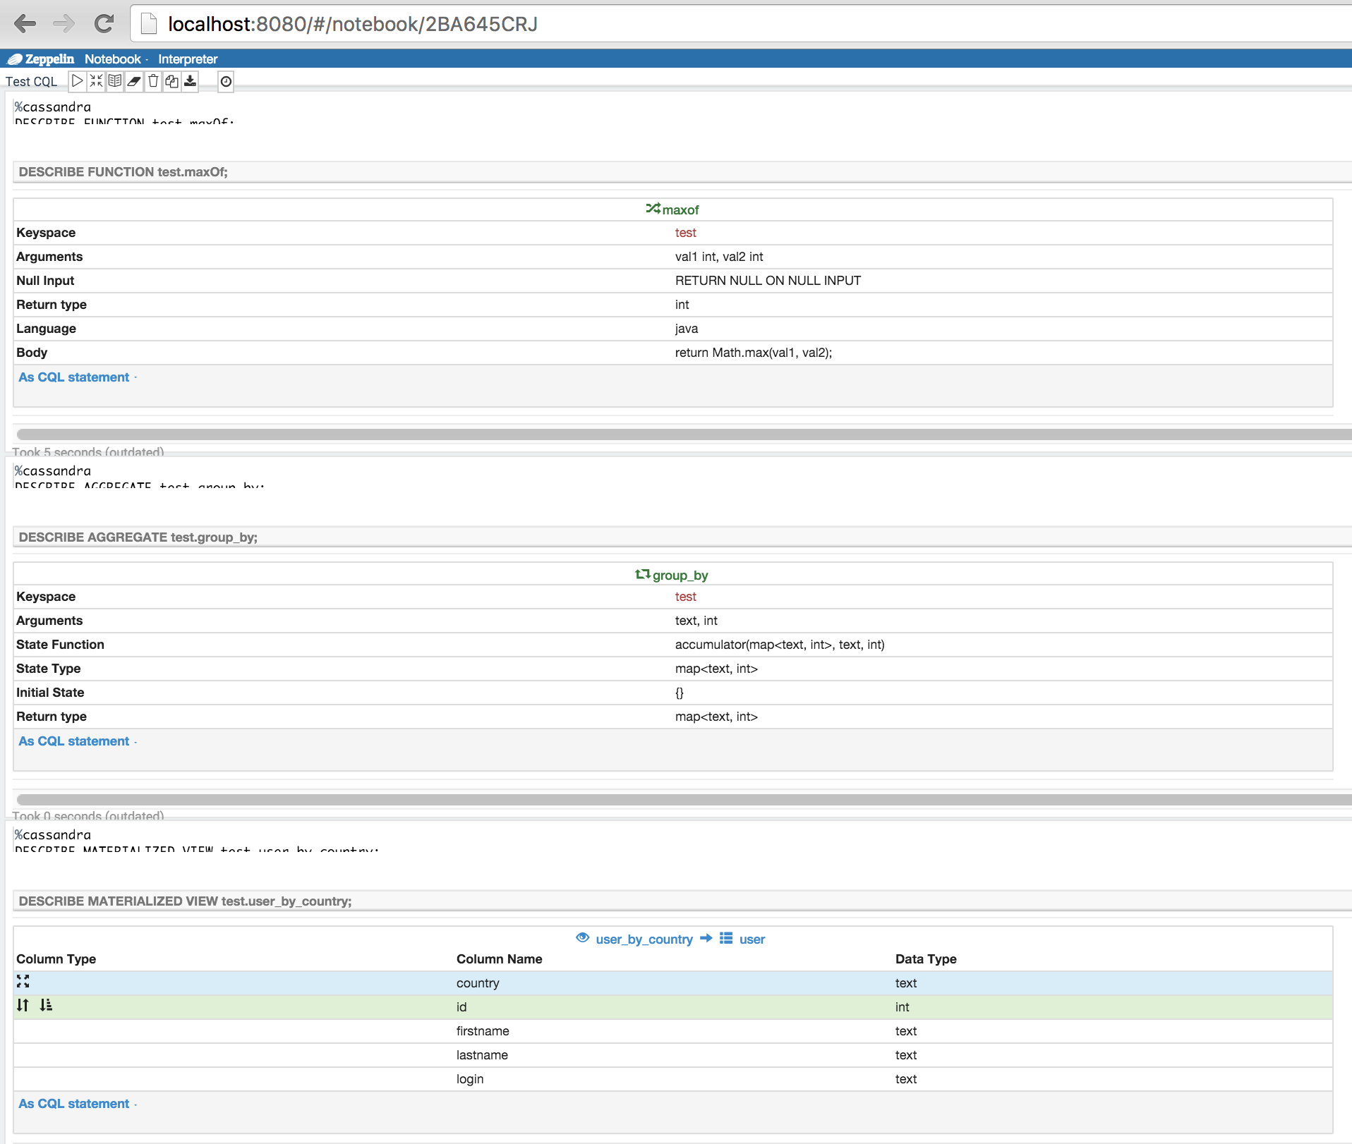Run all paragraphs in the notebook

coord(77,81)
